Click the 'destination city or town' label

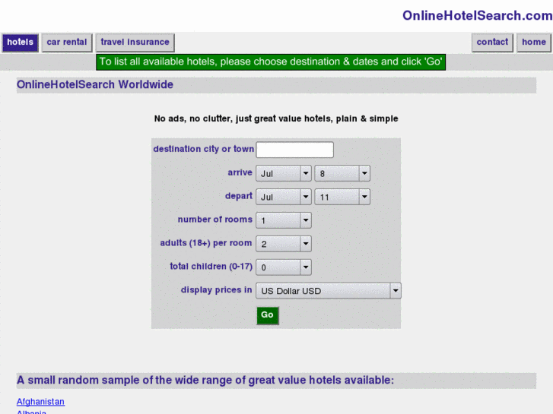[x=204, y=149]
